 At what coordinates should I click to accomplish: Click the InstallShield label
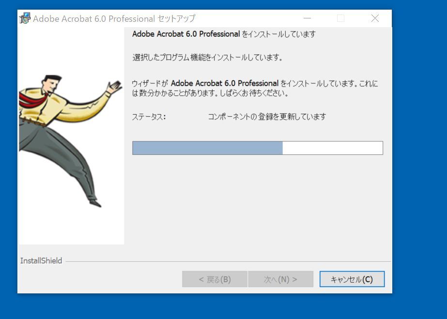tap(41, 260)
